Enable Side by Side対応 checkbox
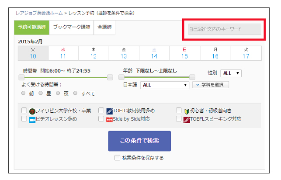Screen dimensions: 281x180 pyautogui.click(x=101, y=118)
